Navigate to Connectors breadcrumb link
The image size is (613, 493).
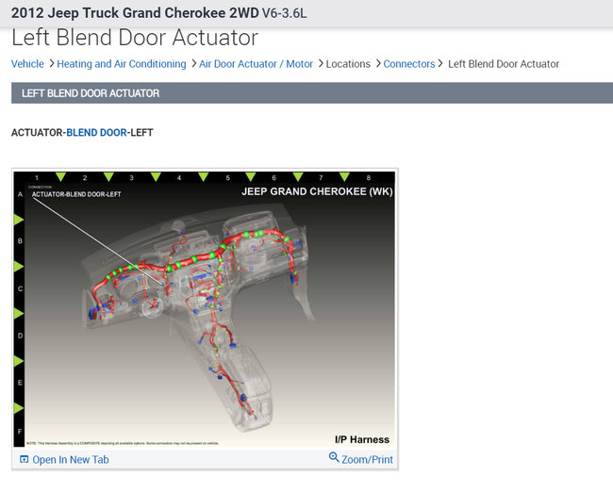coord(409,64)
